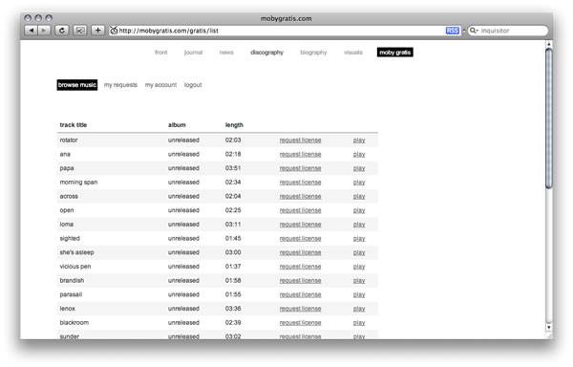The width and height of the screenshot is (573, 367).
Task: Play the vicious pen track
Action: (x=359, y=267)
